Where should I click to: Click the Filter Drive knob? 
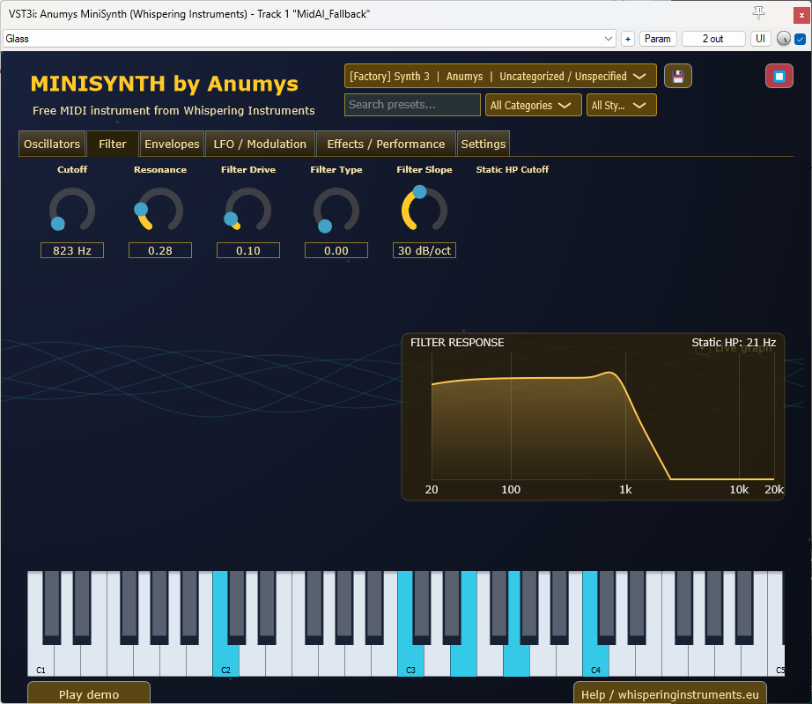248,210
